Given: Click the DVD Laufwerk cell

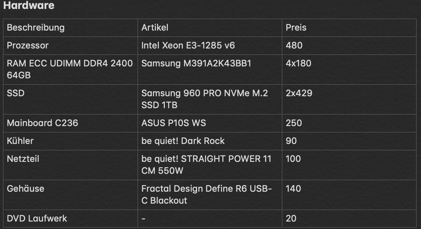Looking at the screenshot, I should coord(37,219).
